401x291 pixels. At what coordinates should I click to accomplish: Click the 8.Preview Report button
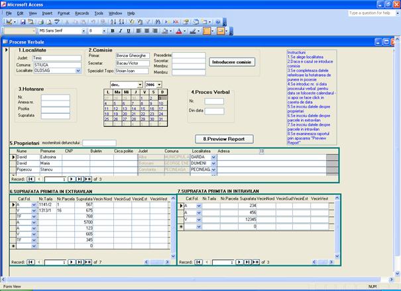pos(223,139)
